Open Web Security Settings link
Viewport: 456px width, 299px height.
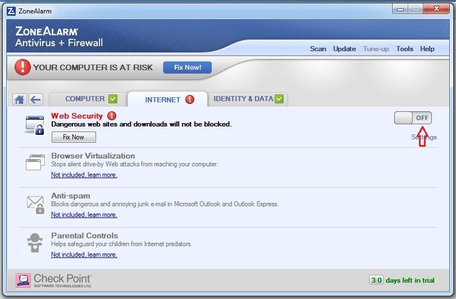click(x=424, y=137)
